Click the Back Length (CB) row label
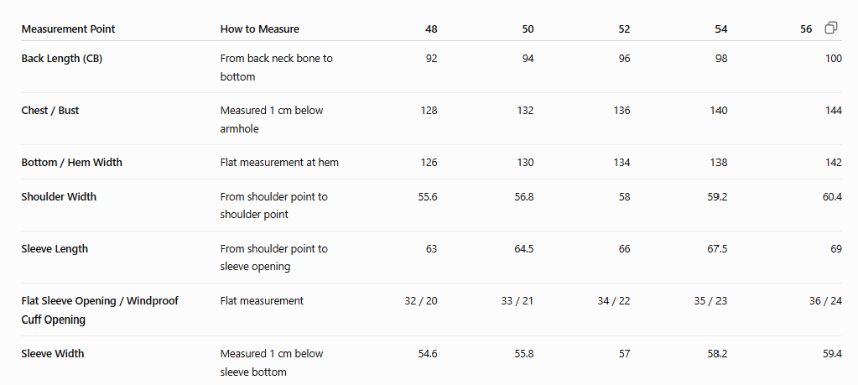 (62, 59)
